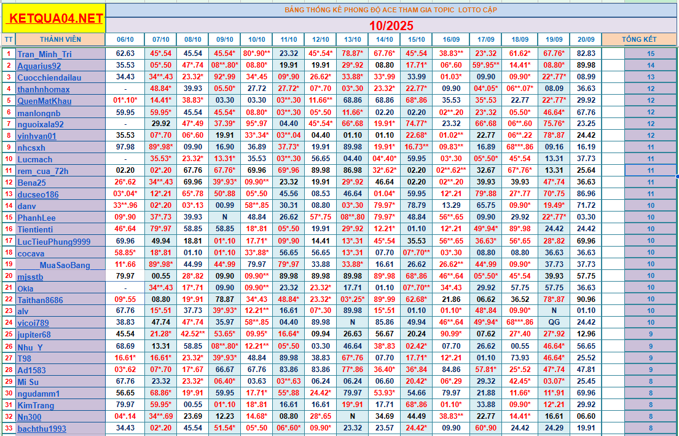679x436 pixels.
Task: Click the total score 15 for Tran_Minh_Tri
Action: tap(651, 54)
